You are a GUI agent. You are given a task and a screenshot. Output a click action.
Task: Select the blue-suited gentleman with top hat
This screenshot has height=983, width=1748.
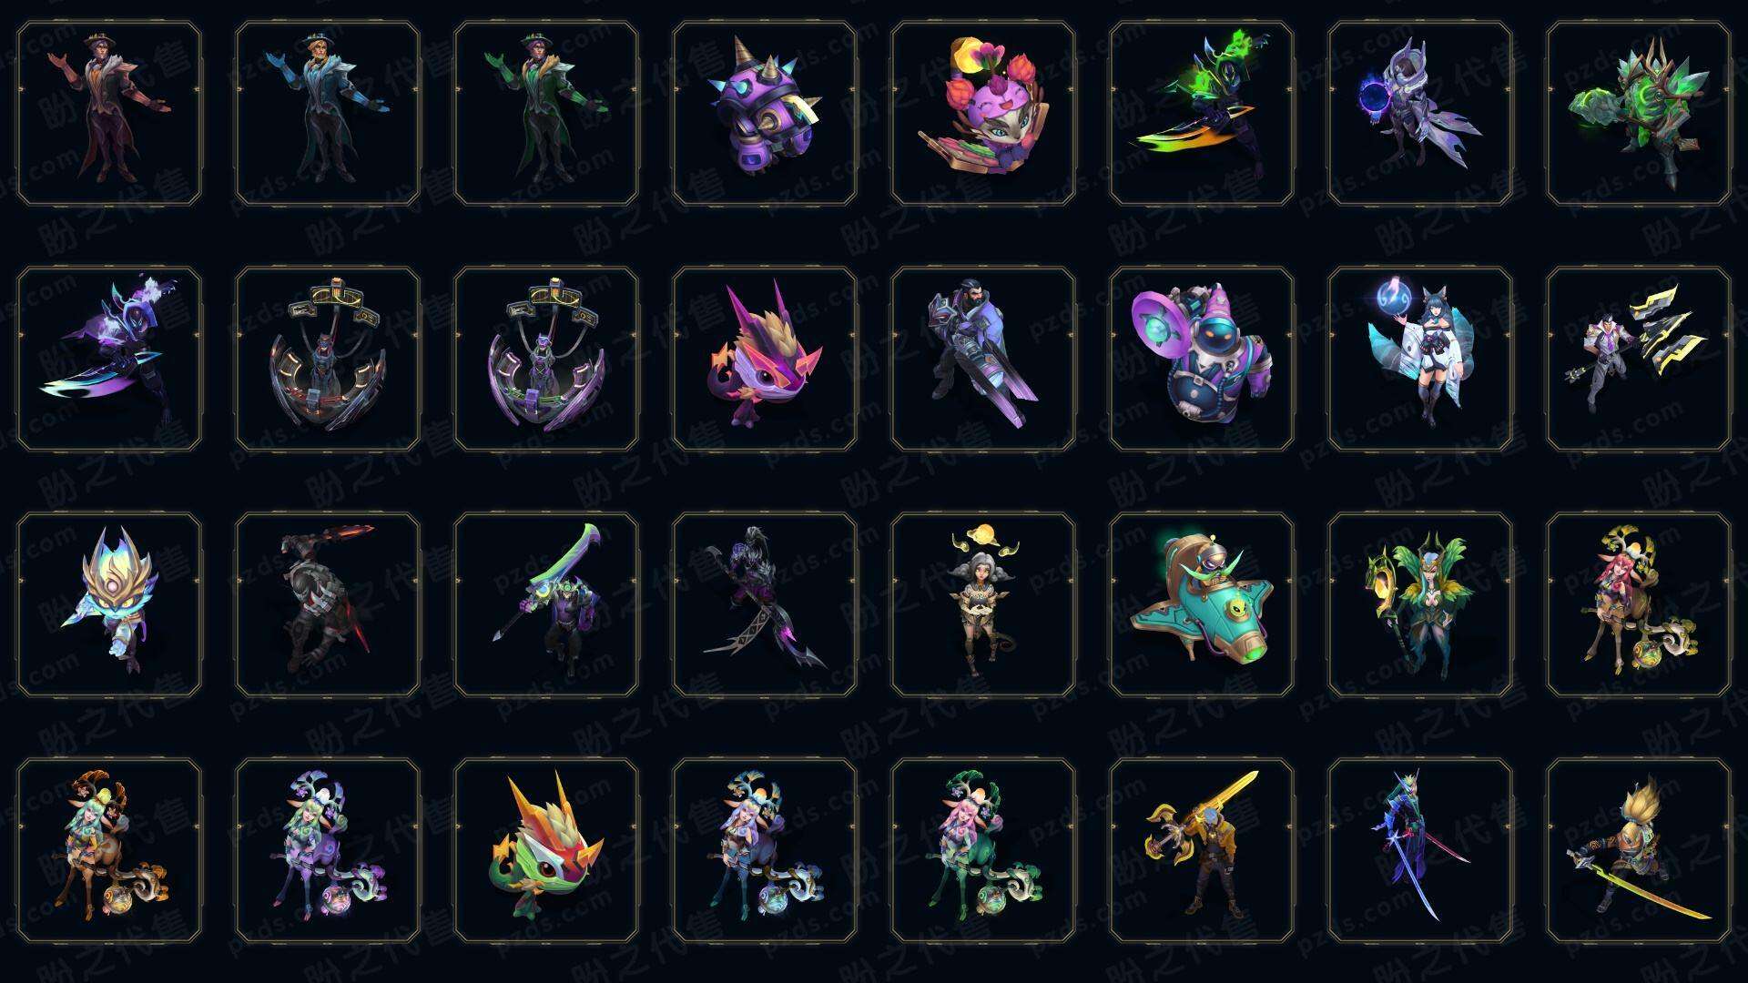pos(328,113)
